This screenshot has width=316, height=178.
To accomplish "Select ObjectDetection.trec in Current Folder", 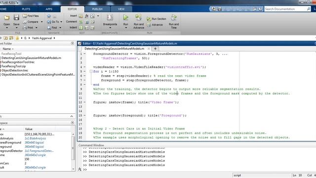I will (x=14, y=70).
